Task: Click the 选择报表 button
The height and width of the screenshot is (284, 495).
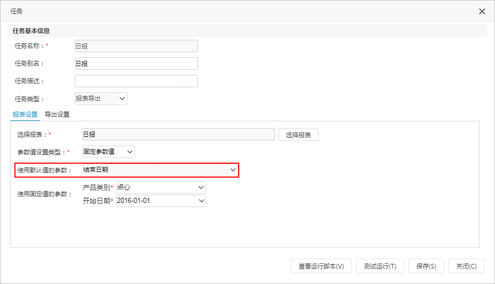Action: 299,135
